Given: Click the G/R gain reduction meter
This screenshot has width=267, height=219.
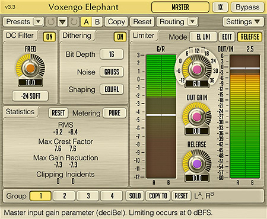Looking at the screenshot, I should pos(161,117).
